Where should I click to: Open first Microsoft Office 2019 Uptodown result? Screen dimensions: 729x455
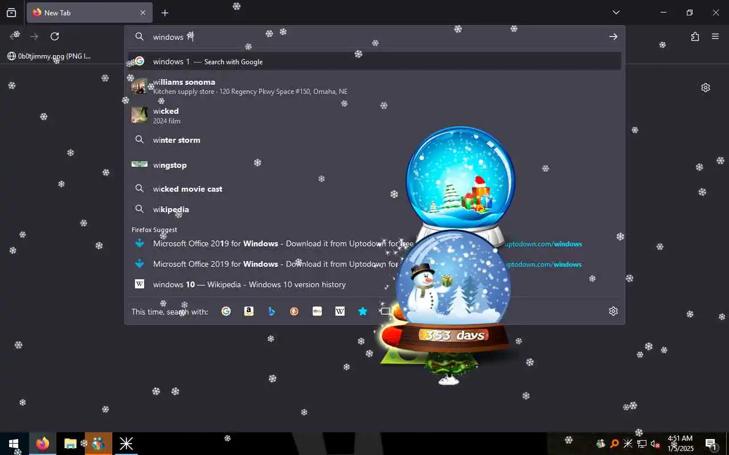click(x=375, y=243)
